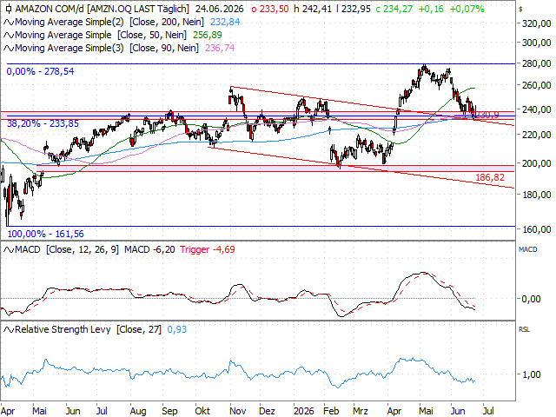
Task: Select the Moving Average Simple(3) [Close, 90, Nein] label
Action: click(x=107, y=48)
